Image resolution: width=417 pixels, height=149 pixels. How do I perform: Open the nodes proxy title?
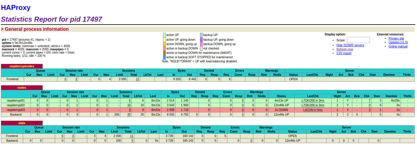click(22, 88)
